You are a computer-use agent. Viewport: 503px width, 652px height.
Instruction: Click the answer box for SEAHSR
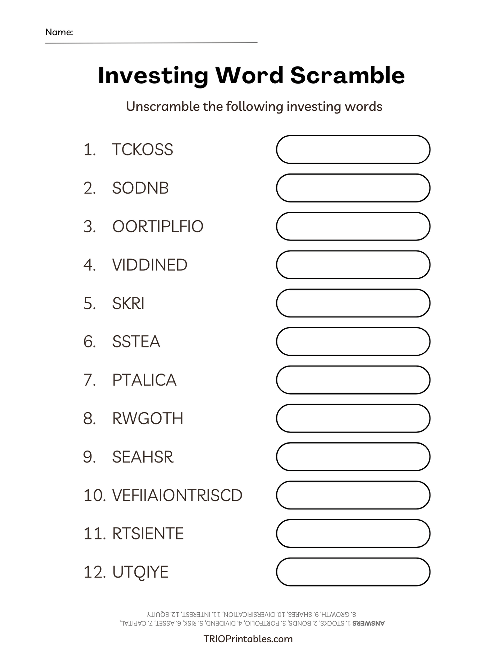[353, 457]
